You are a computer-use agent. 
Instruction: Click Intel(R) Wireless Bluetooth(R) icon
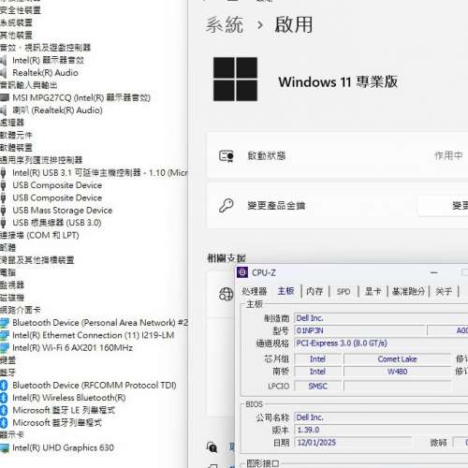pos(4,398)
